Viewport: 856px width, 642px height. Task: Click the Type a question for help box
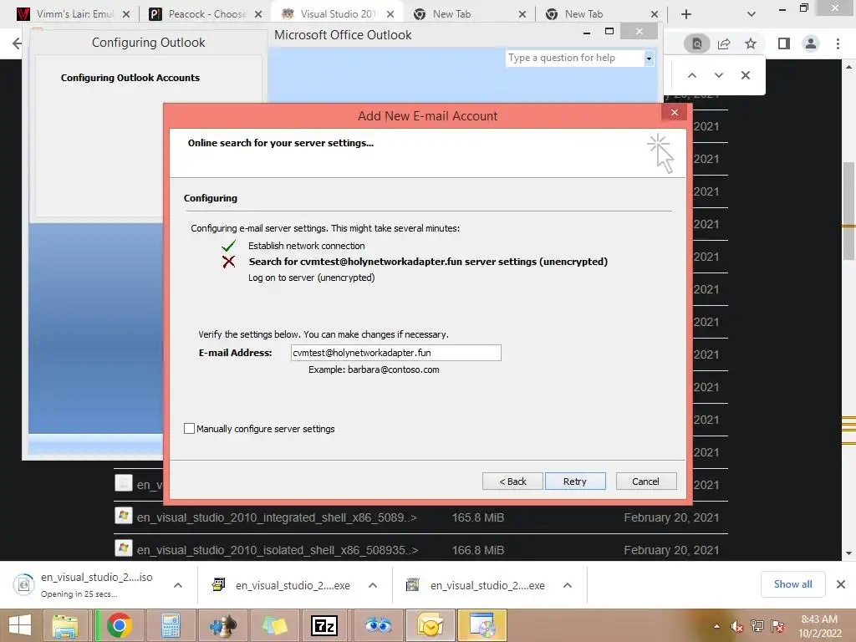(x=574, y=58)
